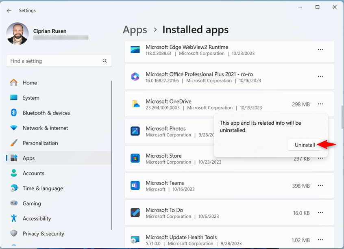Click the Find a setting search field

59,61
